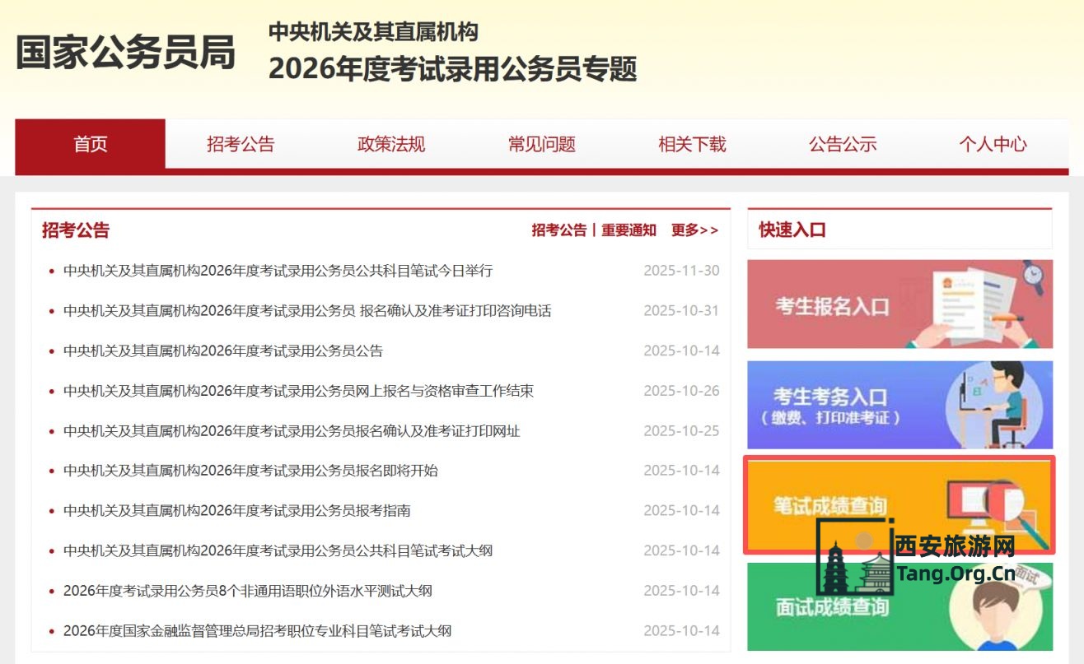The width and height of the screenshot is (1084, 664).
Task: Click the 中央机关及其直属机构 header subtitle
Action: [373, 32]
